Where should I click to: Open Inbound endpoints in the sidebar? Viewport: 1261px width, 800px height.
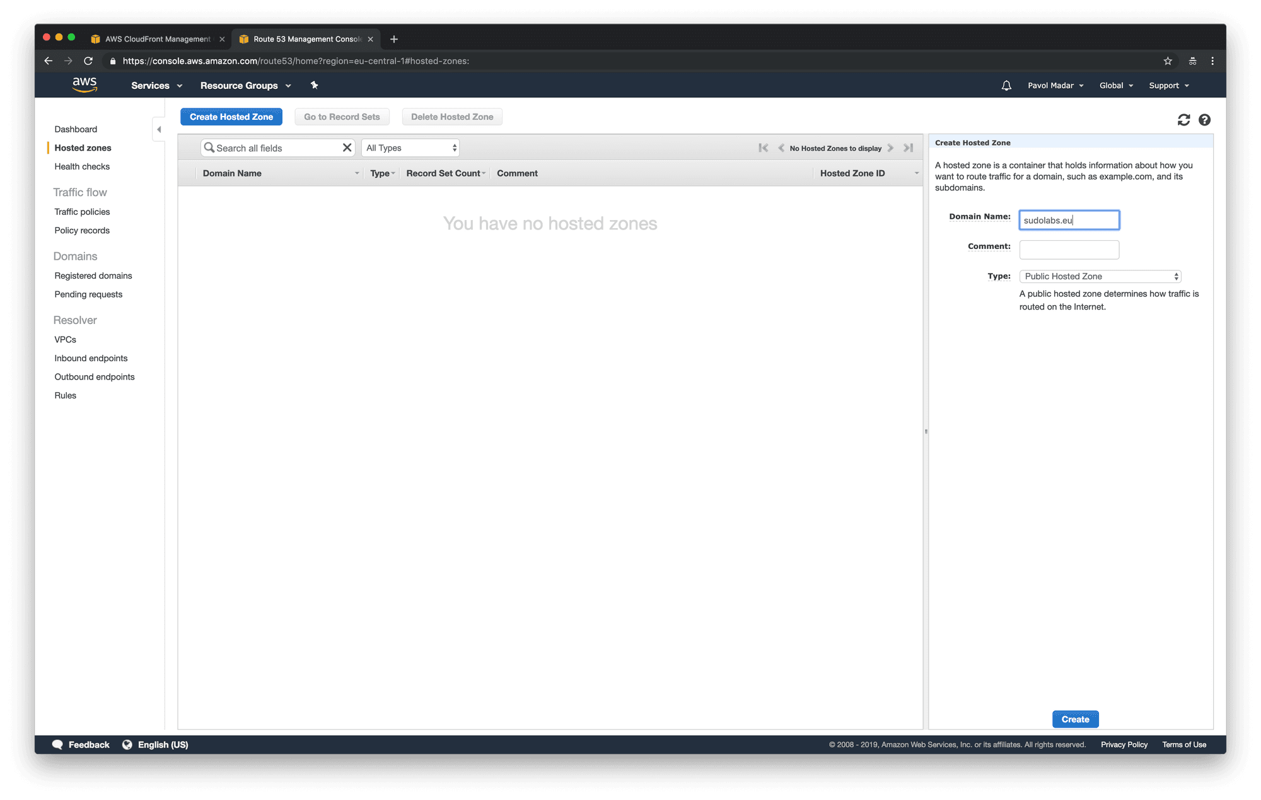pyautogui.click(x=91, y=358)
